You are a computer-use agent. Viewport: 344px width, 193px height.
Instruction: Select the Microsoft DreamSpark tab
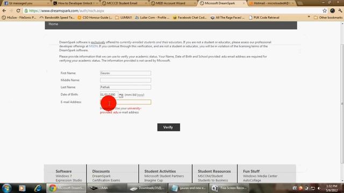[222, 3]
